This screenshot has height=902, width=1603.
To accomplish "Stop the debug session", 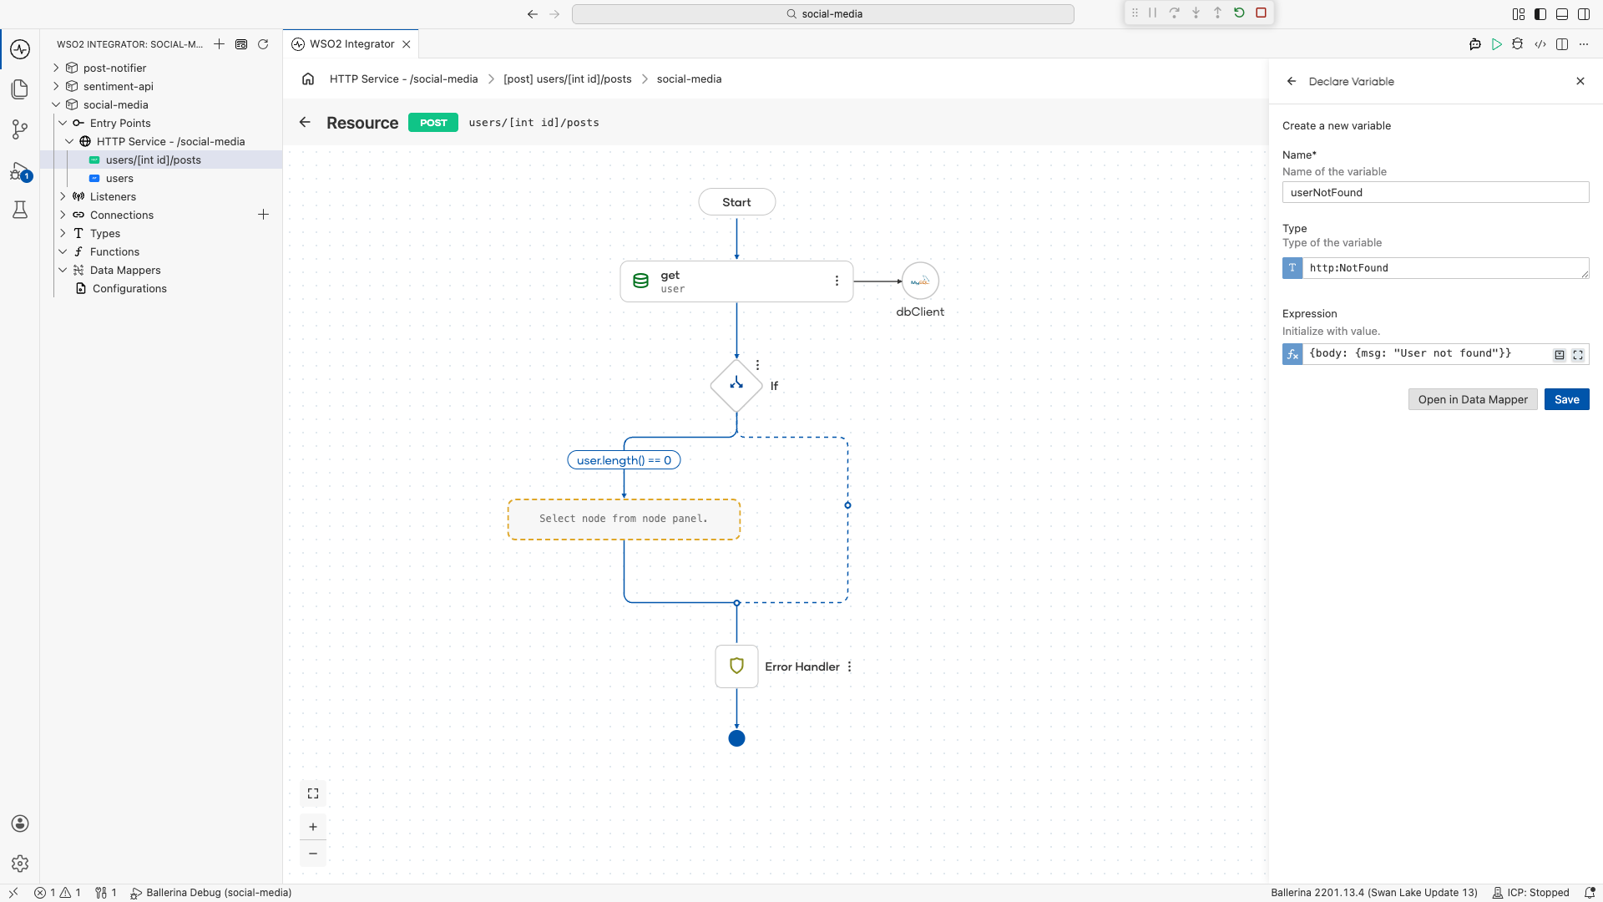I will tap(1261, 13).
